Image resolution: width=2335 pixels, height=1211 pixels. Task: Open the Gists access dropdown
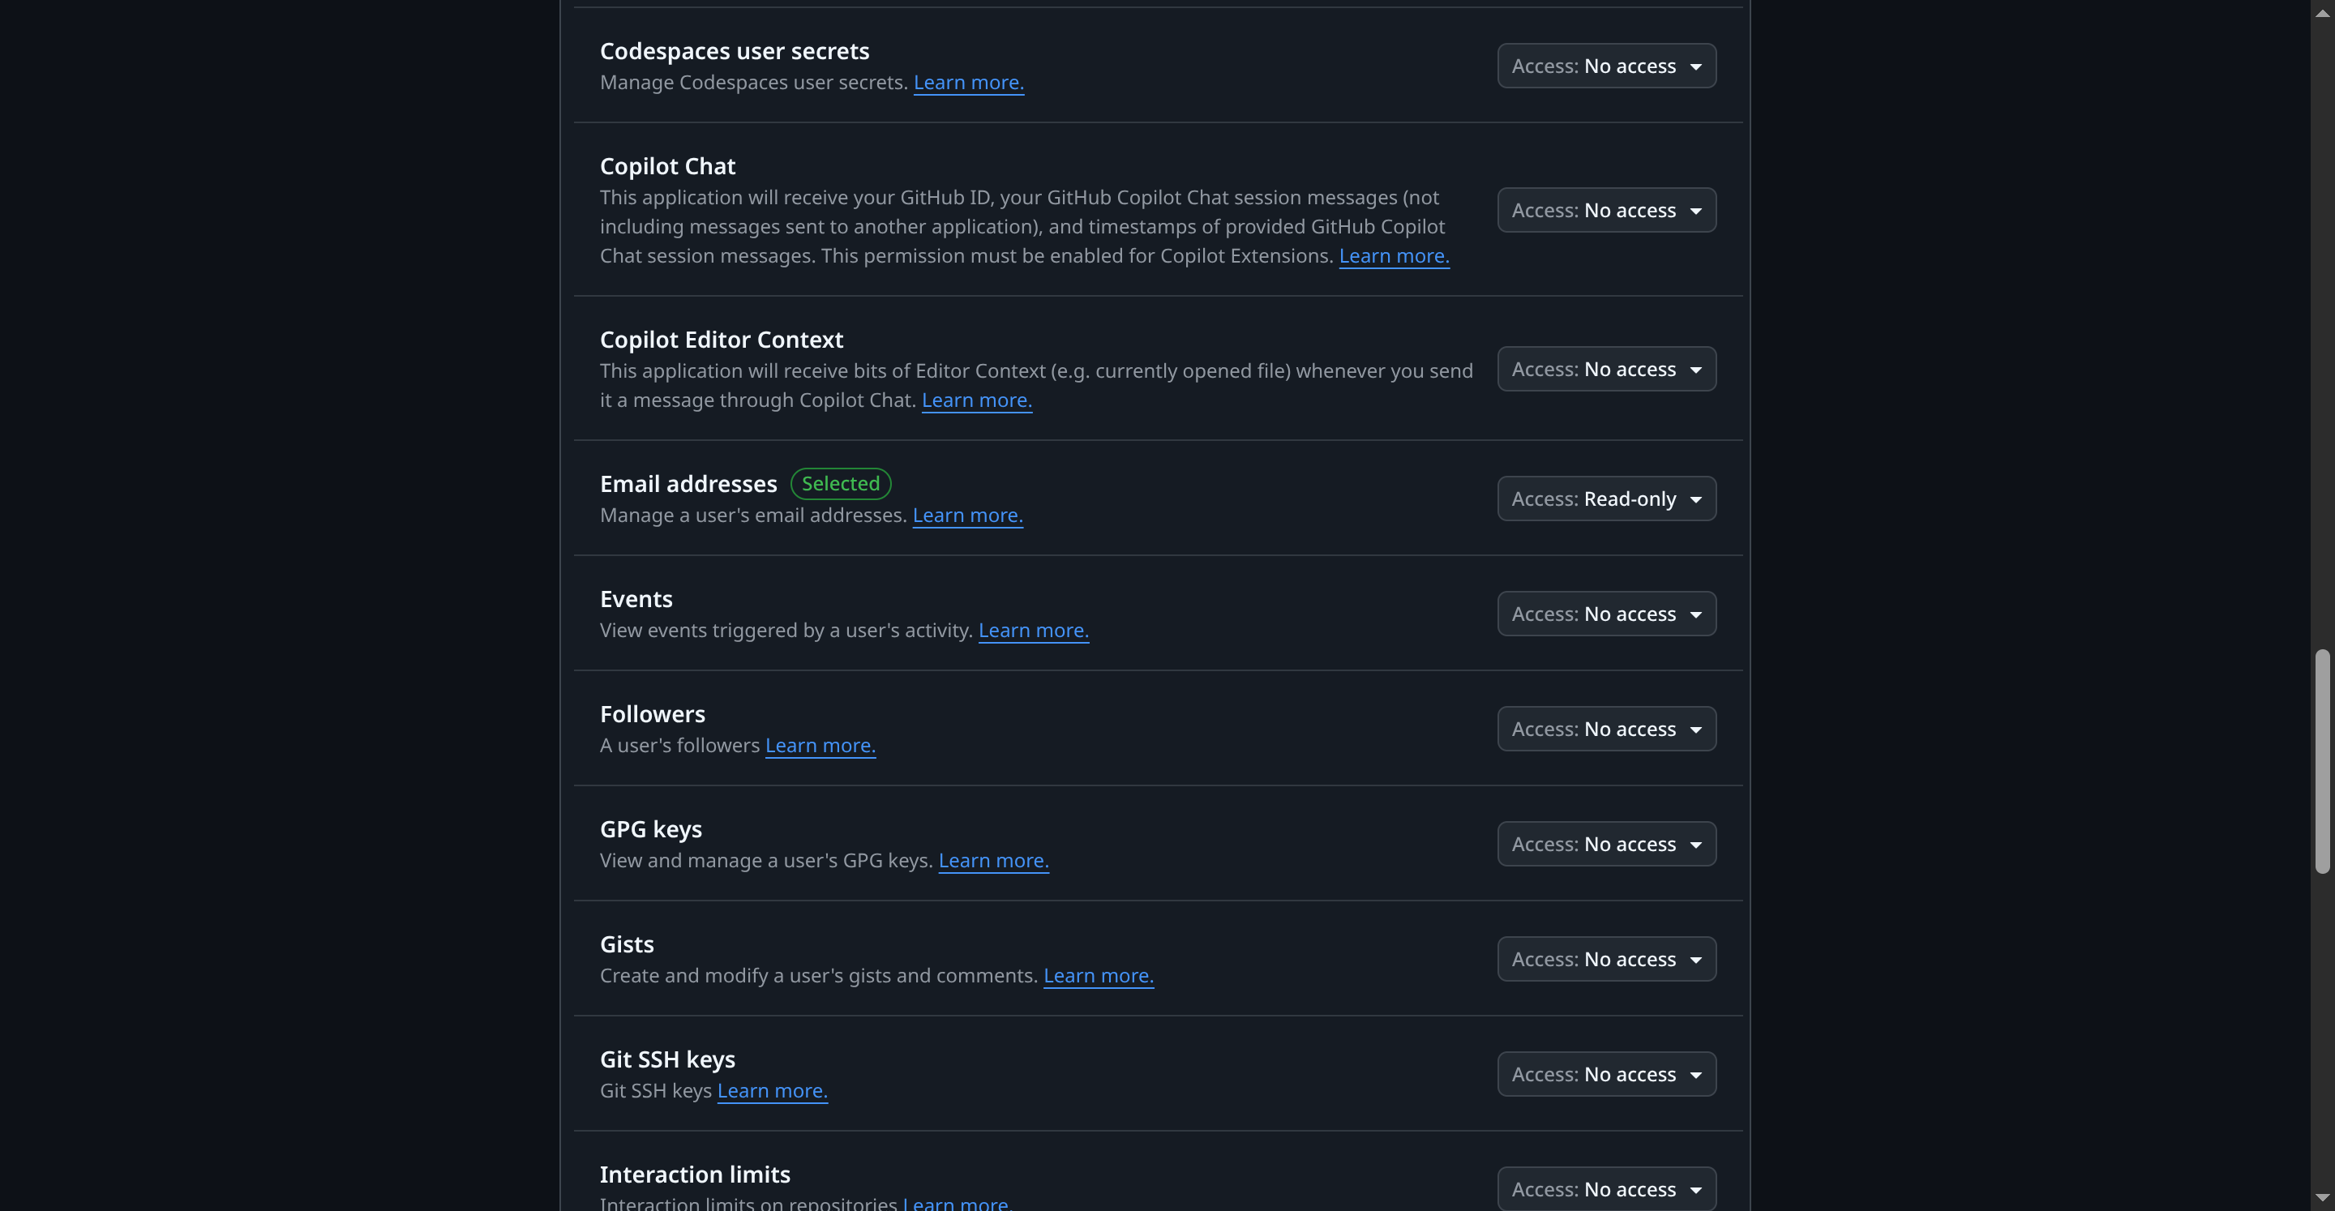point(1605,958)
